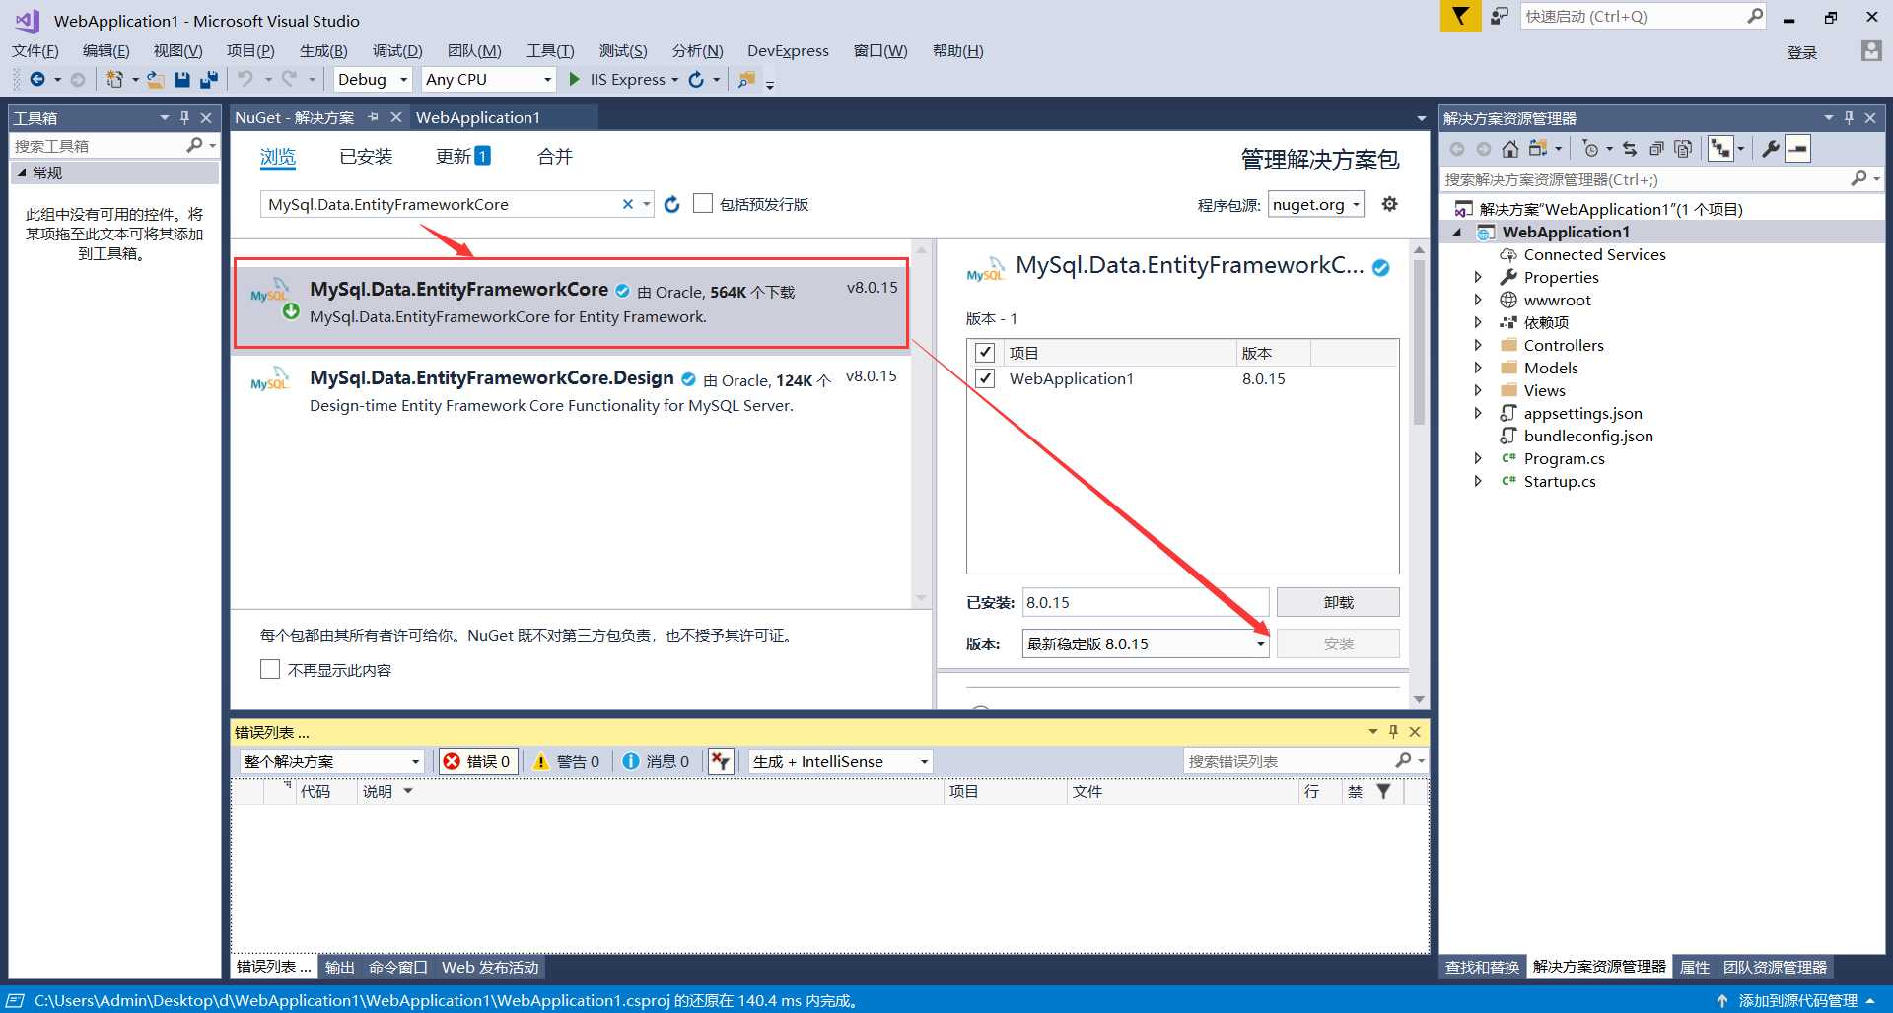Pin the Toolbox panel
Image resolution: width=1893 pixels, height=1013 pixels.
tap(184, 117)
